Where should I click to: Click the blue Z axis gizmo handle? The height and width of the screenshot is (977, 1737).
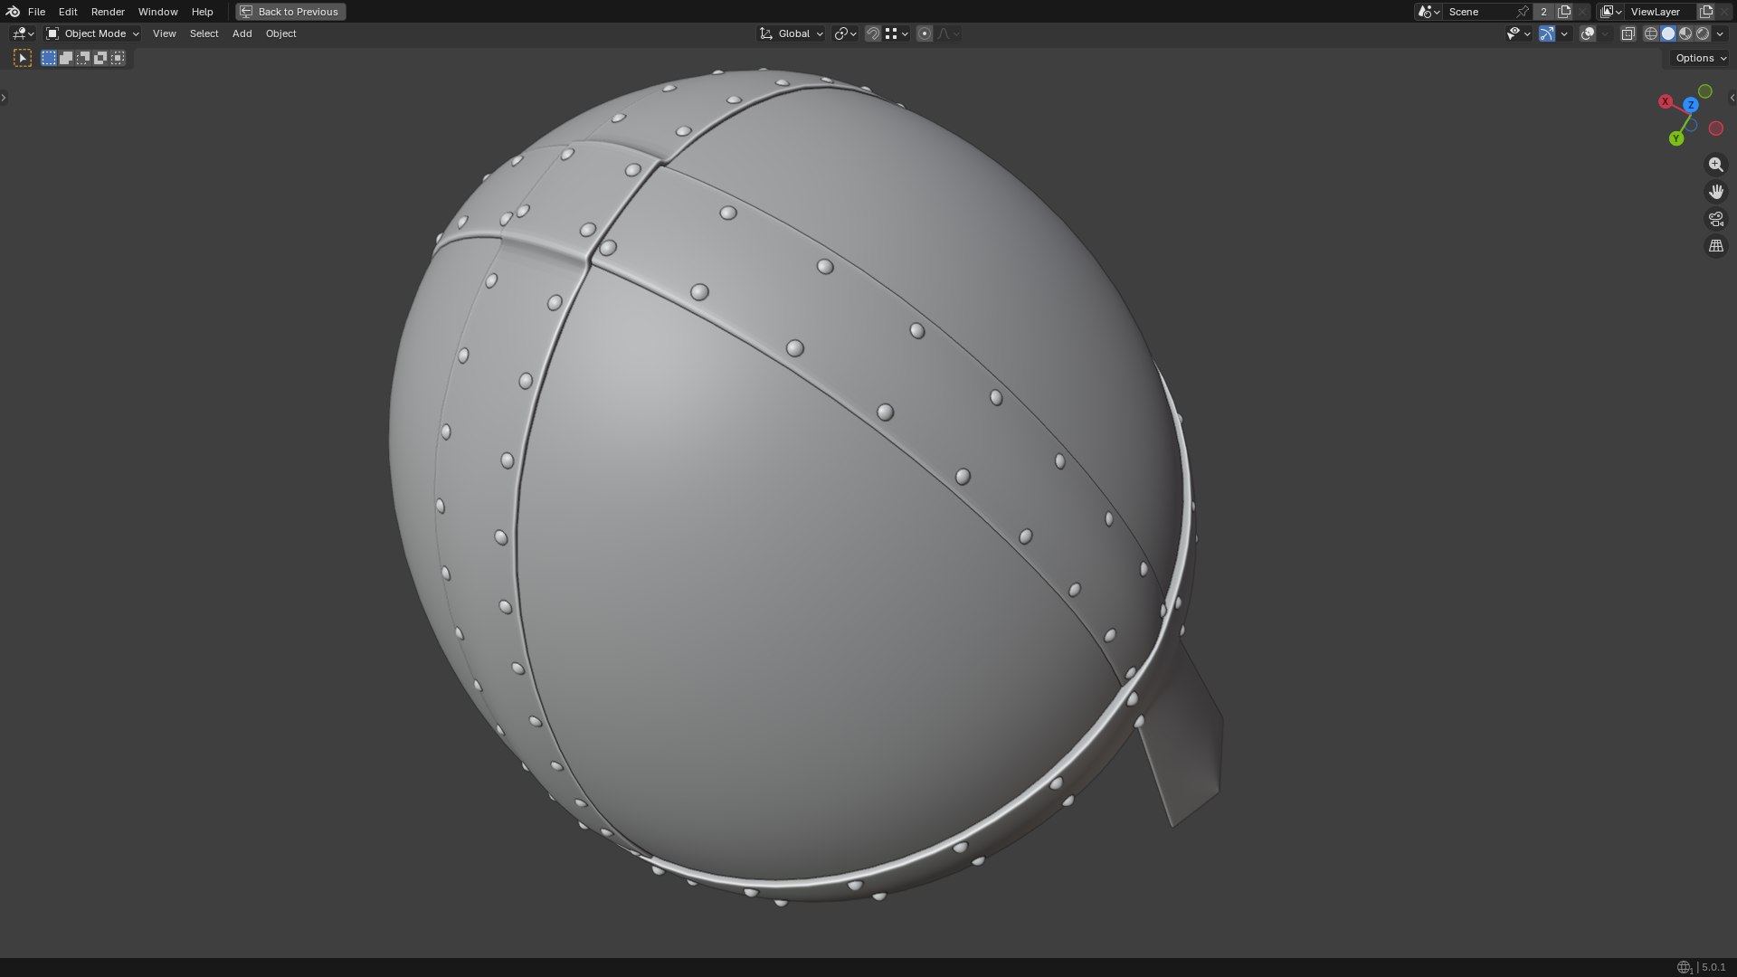(x=1691, y=105)
